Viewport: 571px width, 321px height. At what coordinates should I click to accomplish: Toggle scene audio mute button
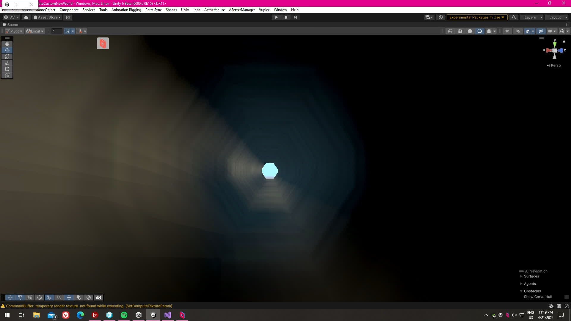coord(518,31)
